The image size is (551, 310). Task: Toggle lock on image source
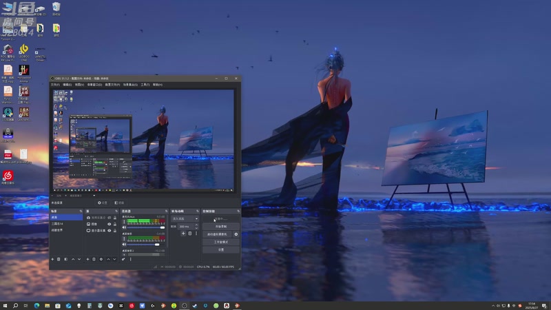pos(115,225)
